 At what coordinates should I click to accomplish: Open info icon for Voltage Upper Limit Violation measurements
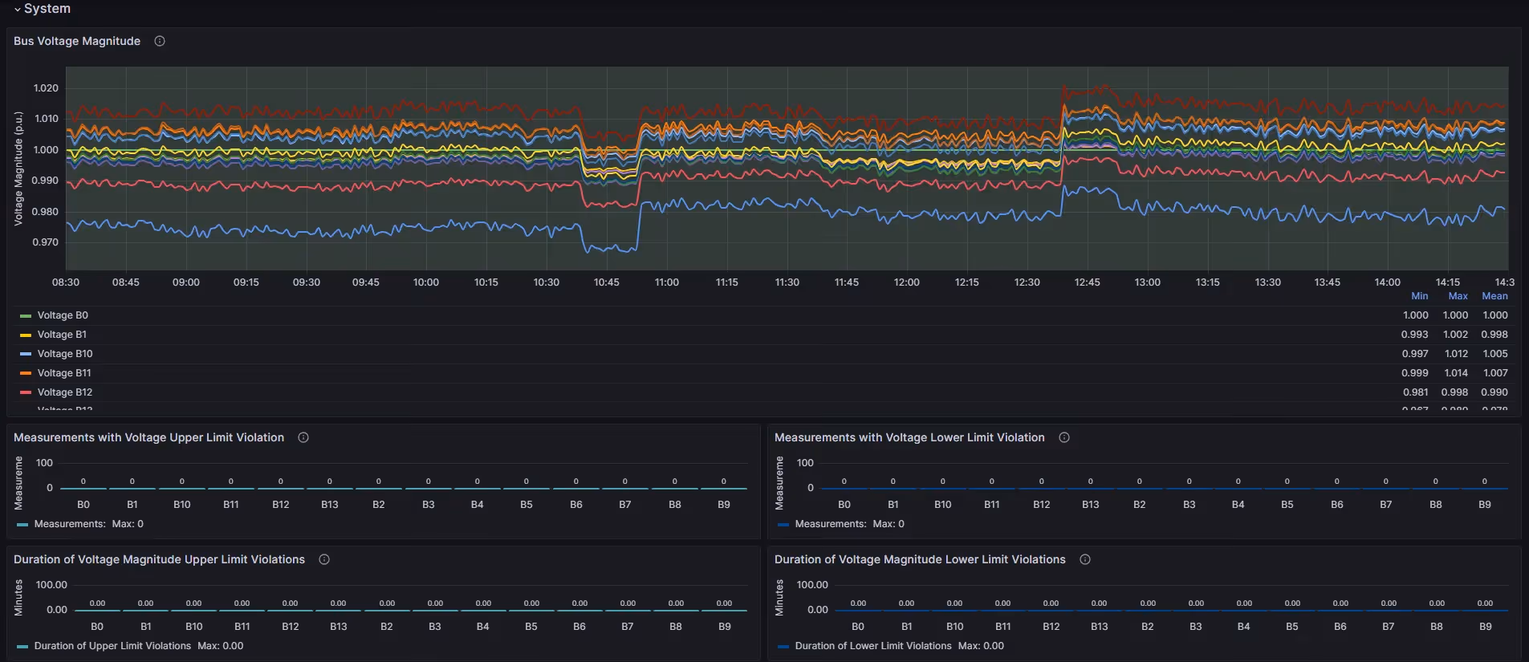303,437
